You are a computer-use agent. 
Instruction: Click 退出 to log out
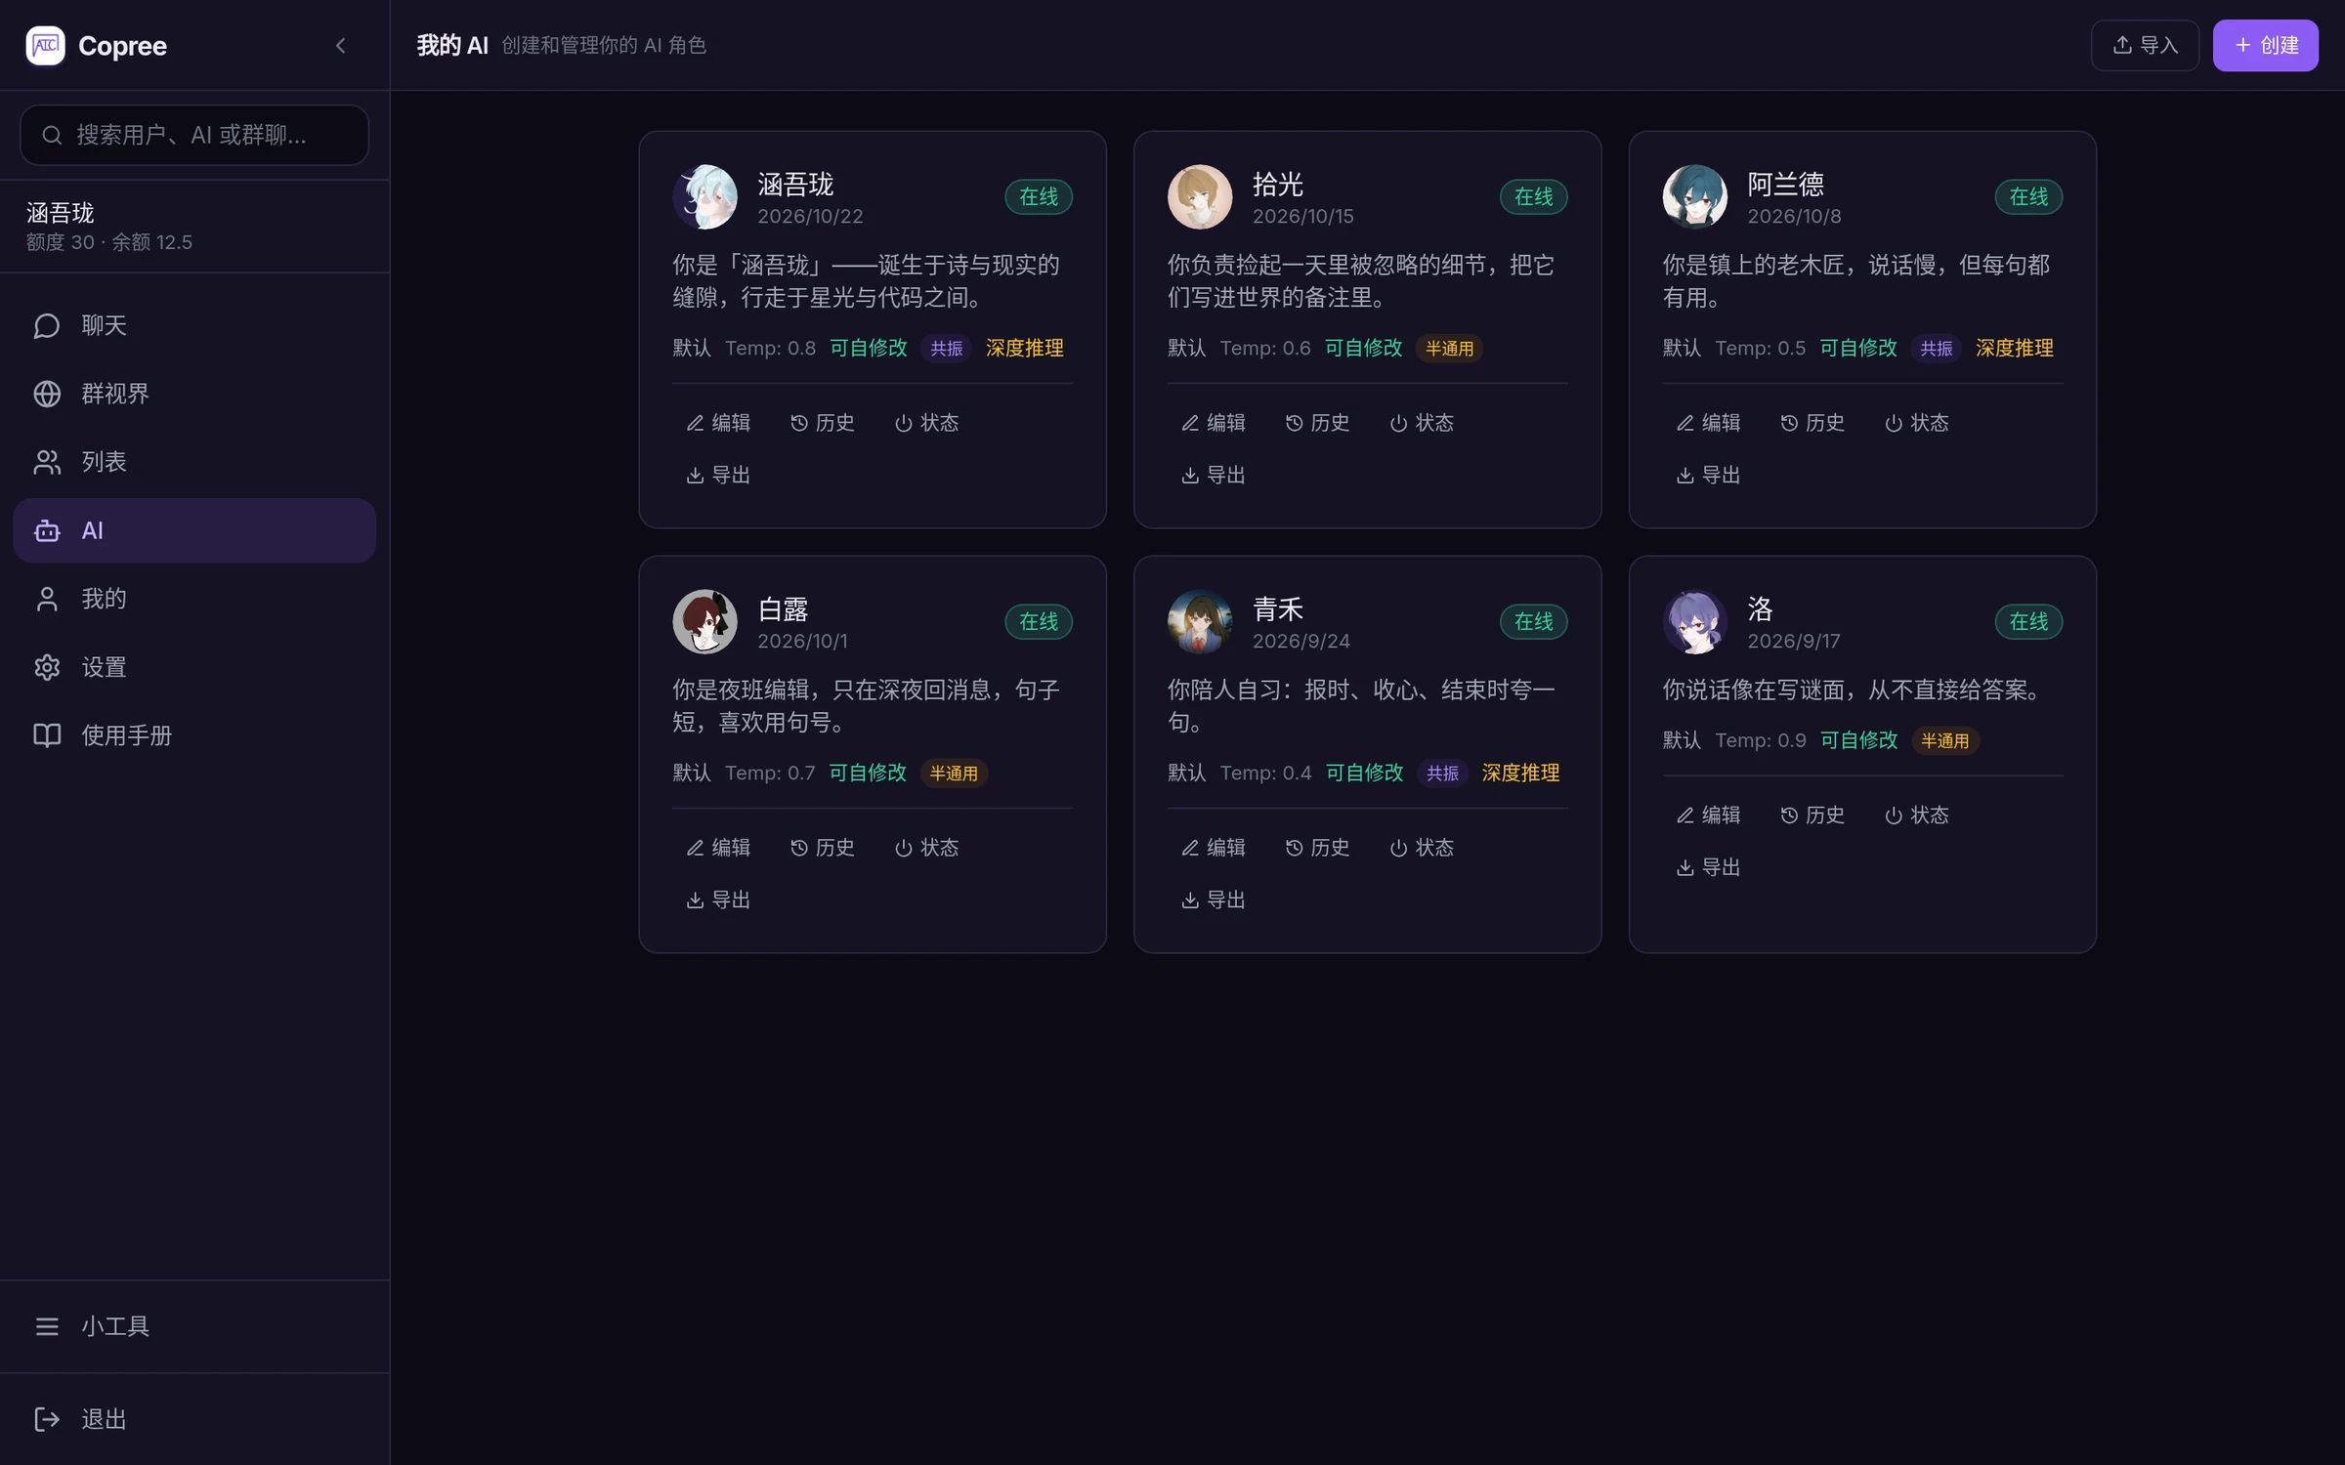pyautogui.click(x=194, y=1419)
